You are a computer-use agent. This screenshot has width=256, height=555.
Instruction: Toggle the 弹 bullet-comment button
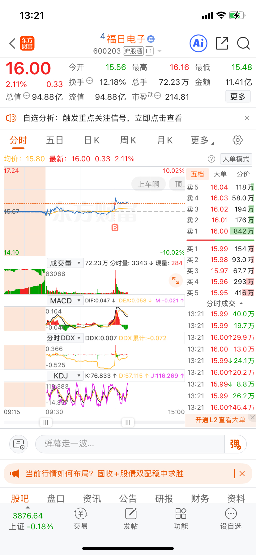click(235, 444)
